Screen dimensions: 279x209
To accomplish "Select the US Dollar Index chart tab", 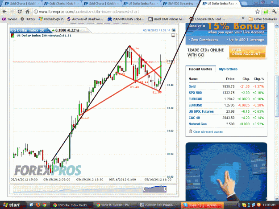I will click(x=31, y=30).
